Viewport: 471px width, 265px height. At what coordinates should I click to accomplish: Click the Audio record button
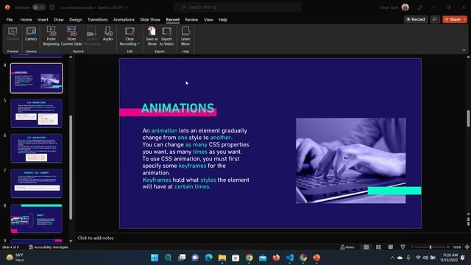coord(107,34)
